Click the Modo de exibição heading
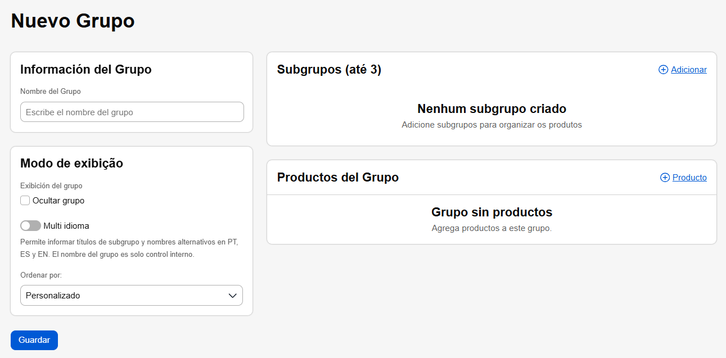The image size is (726, 358). click(x=71, y=164)
